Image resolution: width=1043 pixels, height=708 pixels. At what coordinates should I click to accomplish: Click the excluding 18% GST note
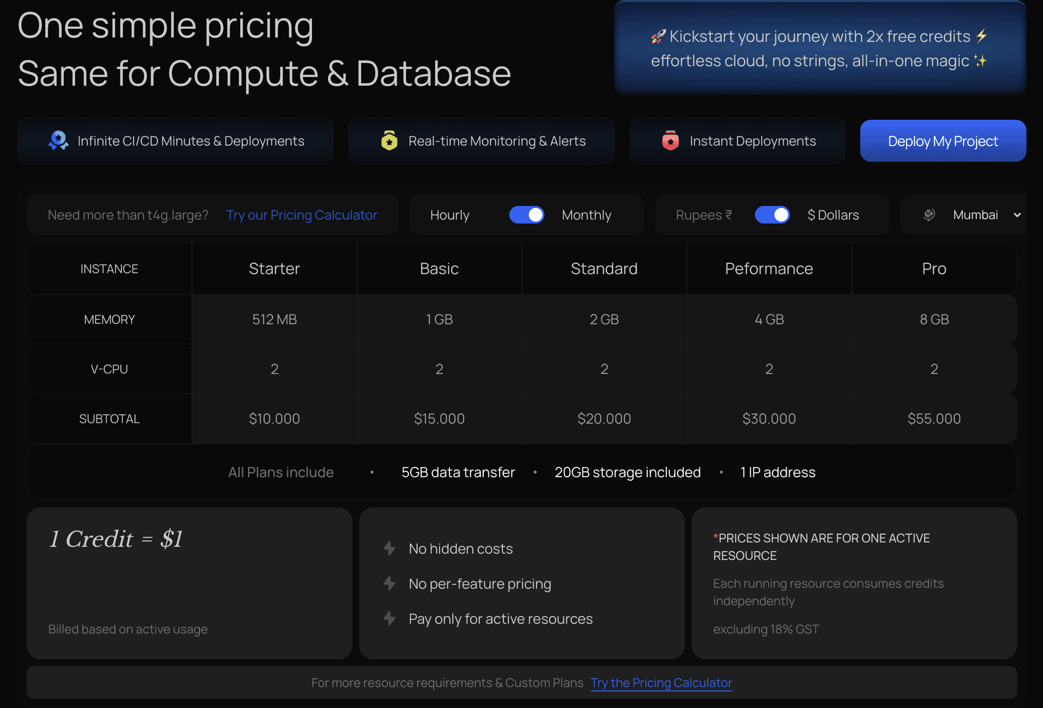coord(766,629)
